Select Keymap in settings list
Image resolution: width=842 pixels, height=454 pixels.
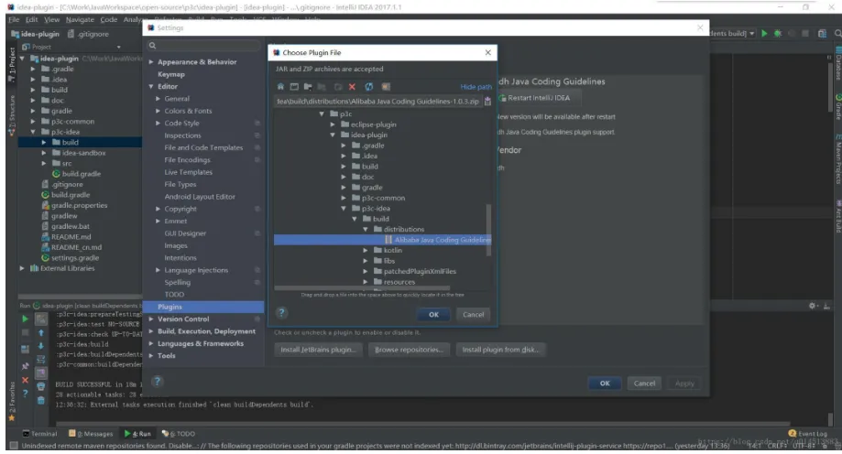point(171,74)
